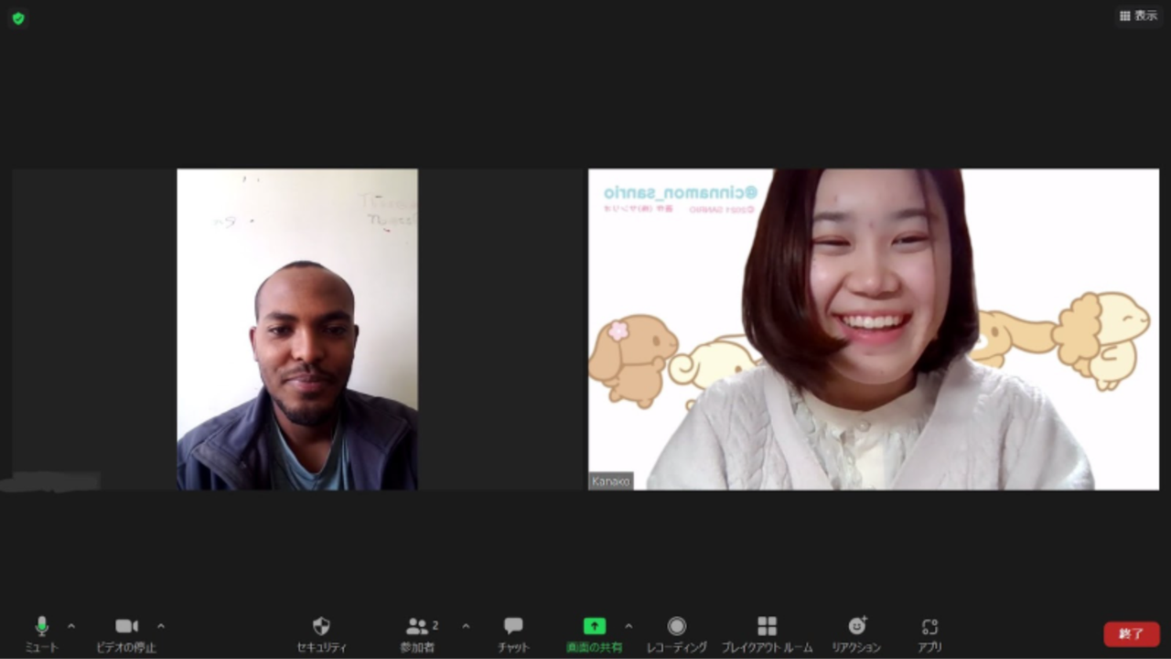Expand share screen options arrow

pos(628,626)
